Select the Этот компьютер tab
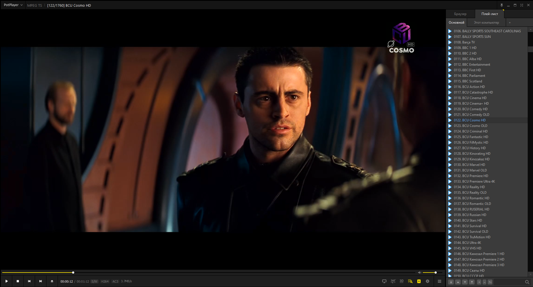The height and width of the screenshot is (287, 533). click(x=486, y=23)
